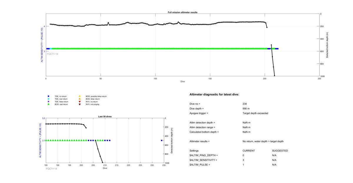
Task: Click the 'Calculated bottom depth =' label
Action: pos(204,132)
